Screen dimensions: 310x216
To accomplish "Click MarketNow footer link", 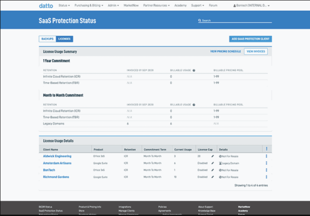I will (x=244, y=207).
